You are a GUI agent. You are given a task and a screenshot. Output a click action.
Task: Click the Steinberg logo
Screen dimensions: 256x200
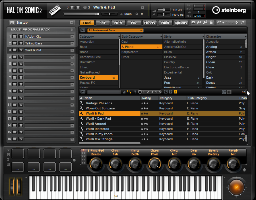229,10
